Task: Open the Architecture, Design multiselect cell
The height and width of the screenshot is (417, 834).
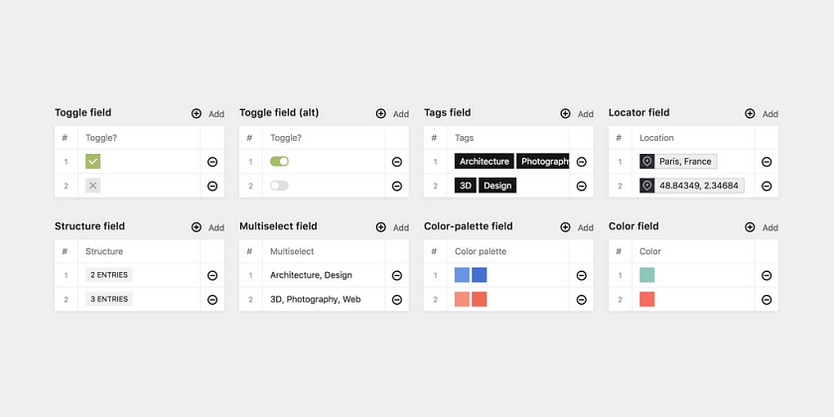Action: click(x=311, y=275)
